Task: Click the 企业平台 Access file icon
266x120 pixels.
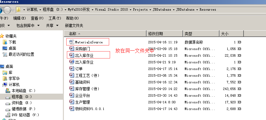Action: 71,95
